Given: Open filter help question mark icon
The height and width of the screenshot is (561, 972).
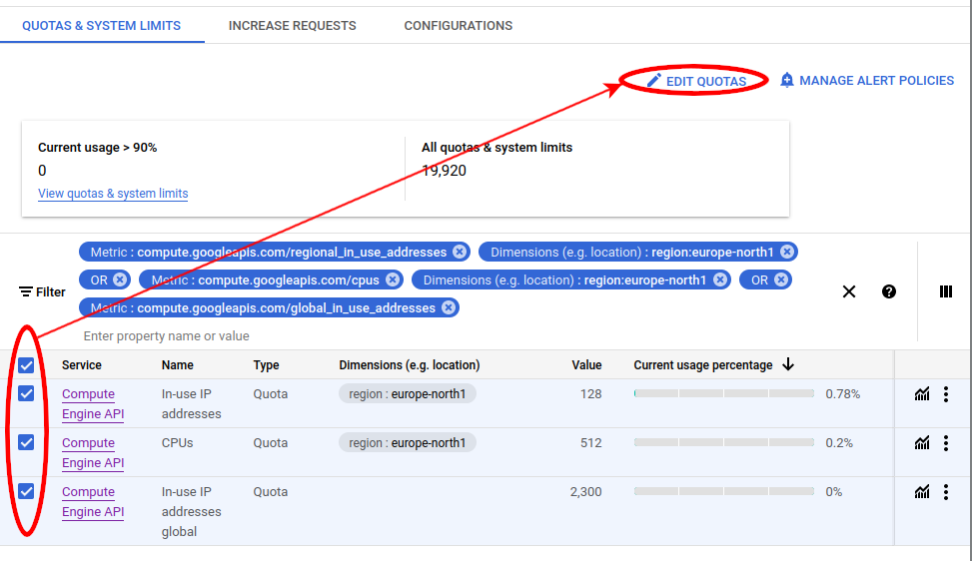Looking at the screenshot, I should [x=889, y=291].
